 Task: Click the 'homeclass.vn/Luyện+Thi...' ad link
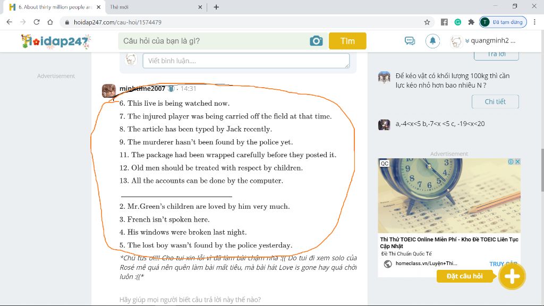click(x=427, y=263)
